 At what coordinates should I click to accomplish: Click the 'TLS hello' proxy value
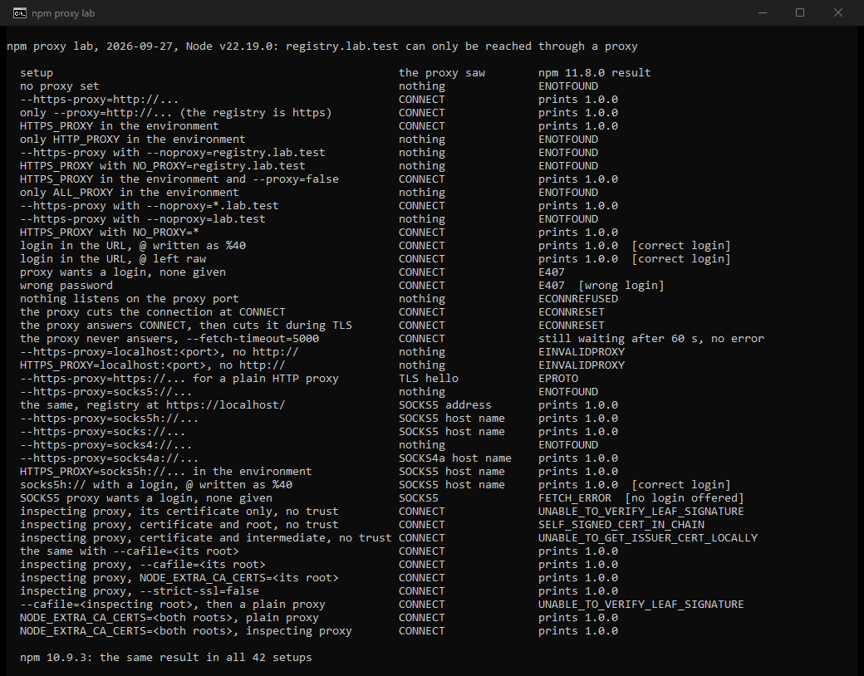(x=428, y=379)
